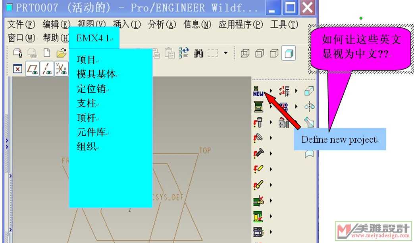Click the numbered 1-2 list icon
This screenshot has width=414, height=243.
284,91
